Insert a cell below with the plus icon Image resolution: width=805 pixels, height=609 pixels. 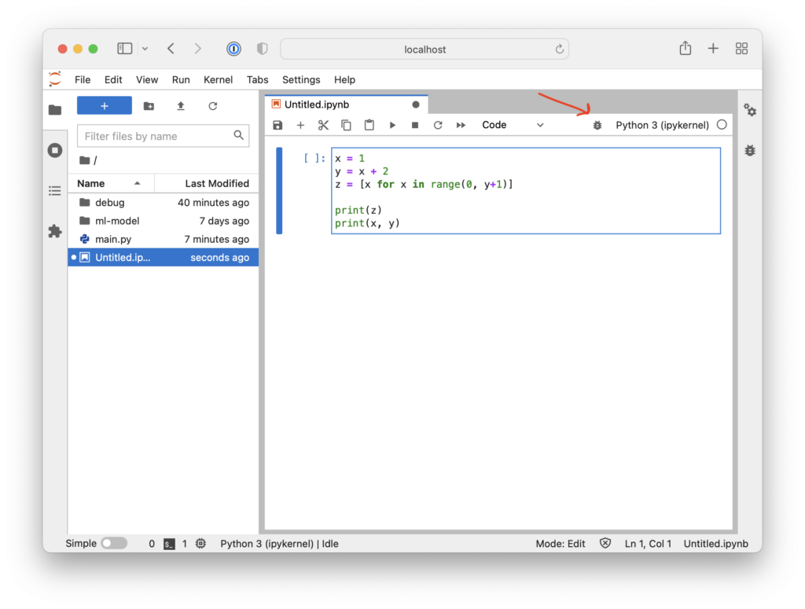[x=300, y=125]
